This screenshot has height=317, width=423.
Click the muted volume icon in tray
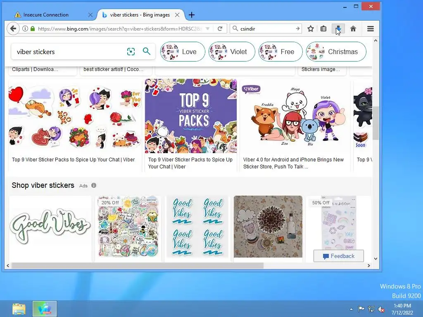(x=381, y=309)
